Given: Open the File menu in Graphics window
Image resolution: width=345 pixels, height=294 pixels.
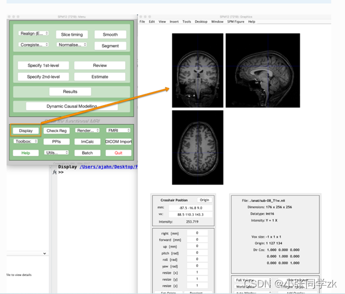Looking at the screenshot, I should (142, 21).
